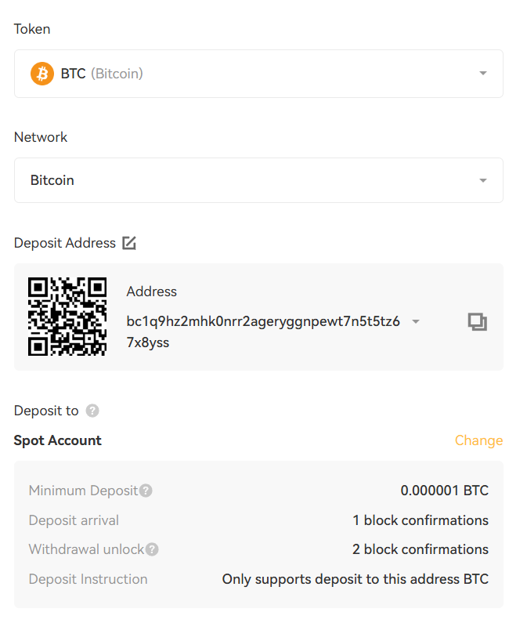Open the Minimum Deposit help tooltip icon
This screenshot has height=641, width=509.
(x=146, y=491)
